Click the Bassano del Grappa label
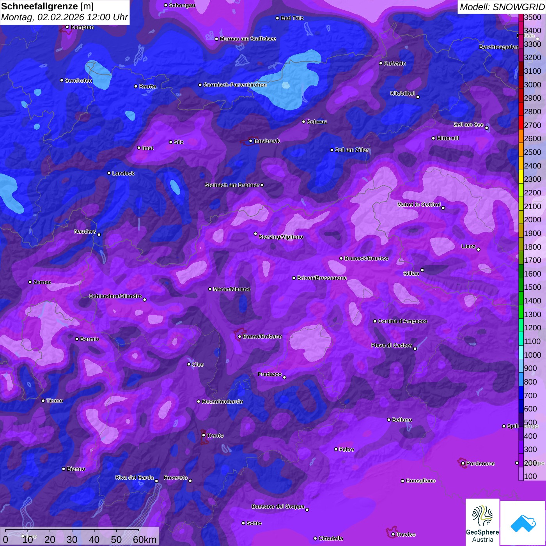This screenshot has width=546, height=546. point(278,506)
